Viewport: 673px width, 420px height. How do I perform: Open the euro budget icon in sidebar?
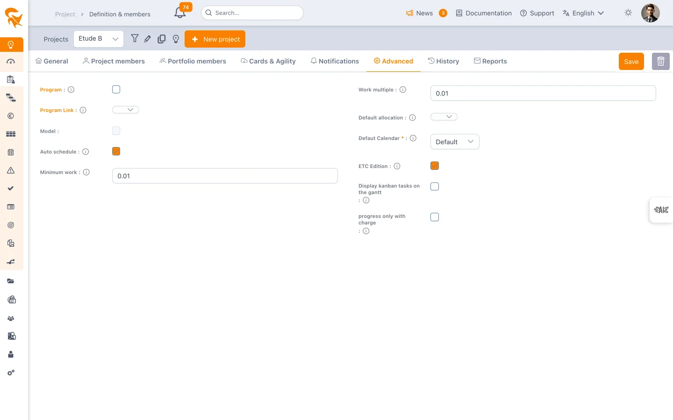[x=11, y=116]
